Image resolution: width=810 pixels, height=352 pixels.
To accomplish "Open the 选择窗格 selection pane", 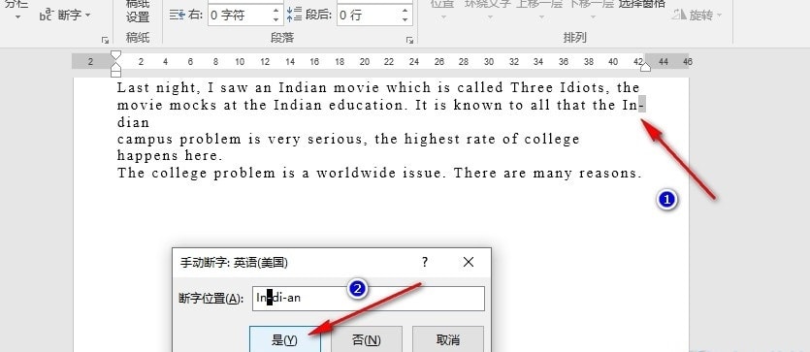I will coord(642,5).
